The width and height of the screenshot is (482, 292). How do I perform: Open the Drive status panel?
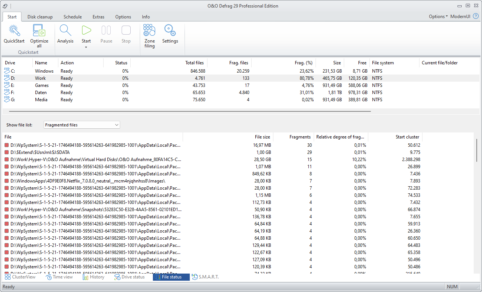click(129, 277)
